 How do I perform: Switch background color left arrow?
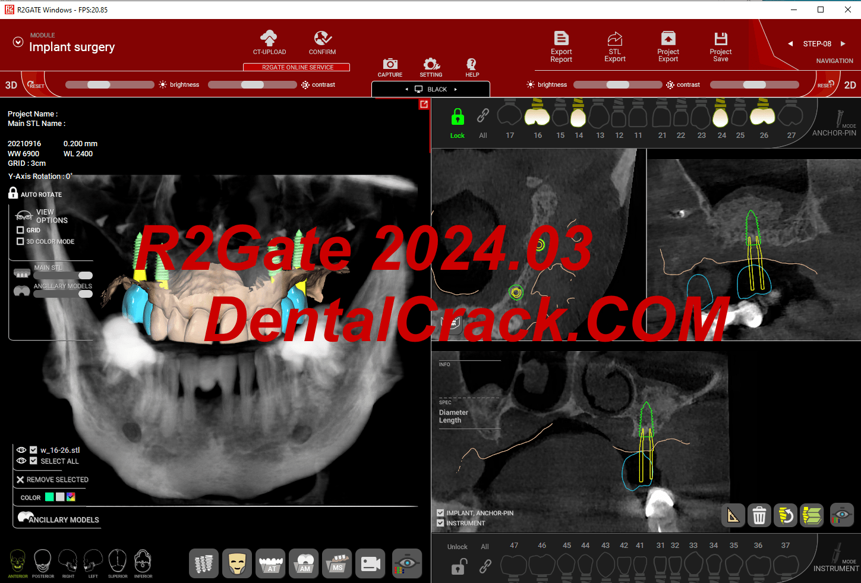[x=407, y=89]
